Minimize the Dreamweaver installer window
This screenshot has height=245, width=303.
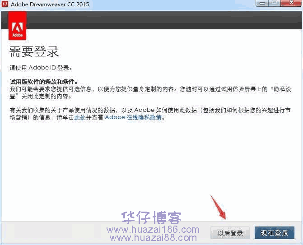pyautogui.click(x=262, y=3)
